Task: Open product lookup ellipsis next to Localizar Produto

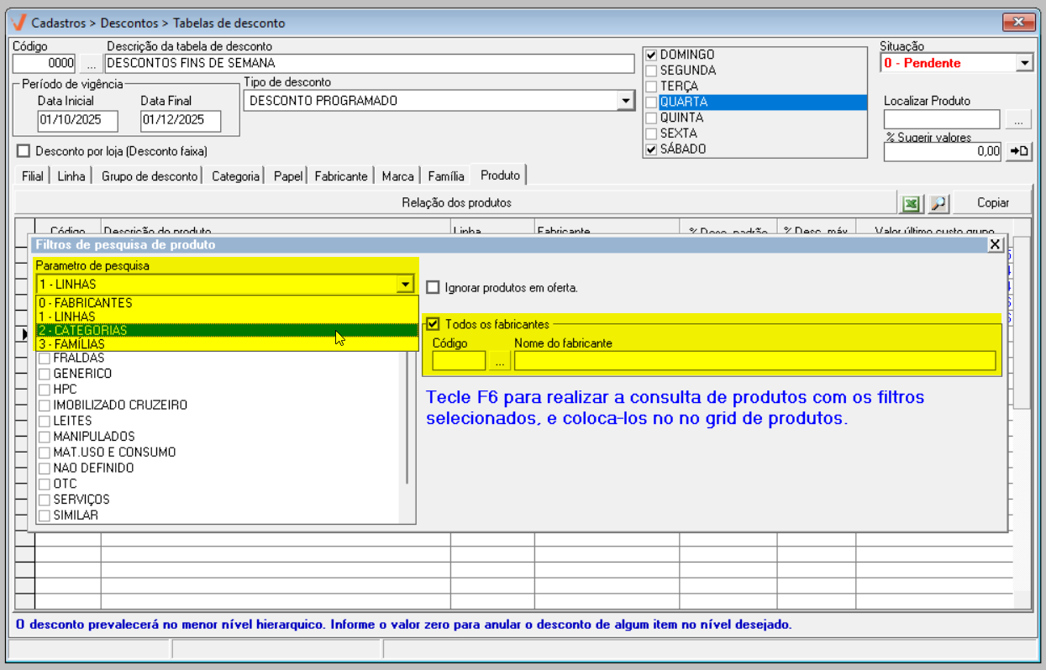Action: (1018, 120)
